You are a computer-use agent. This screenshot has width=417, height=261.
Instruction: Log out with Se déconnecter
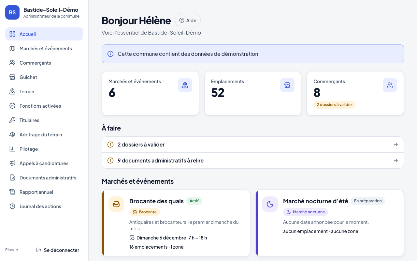pos(58,250)
